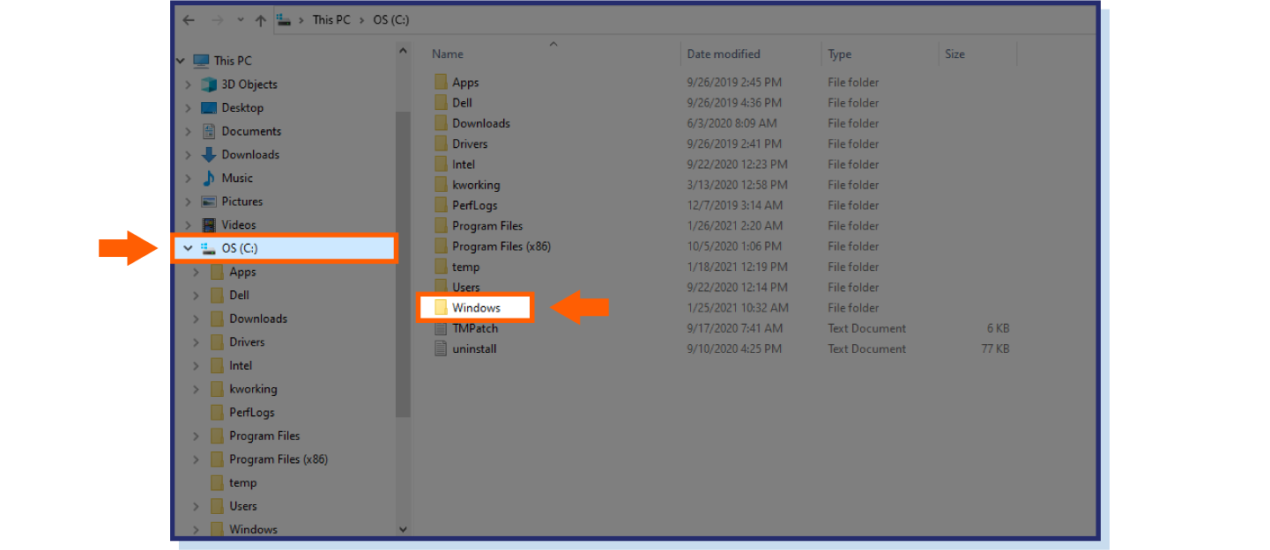The height and width of the screenshot is (550, 1270).
Task: Open the recent locations dropdown chevron
Action: click(241, 20)
